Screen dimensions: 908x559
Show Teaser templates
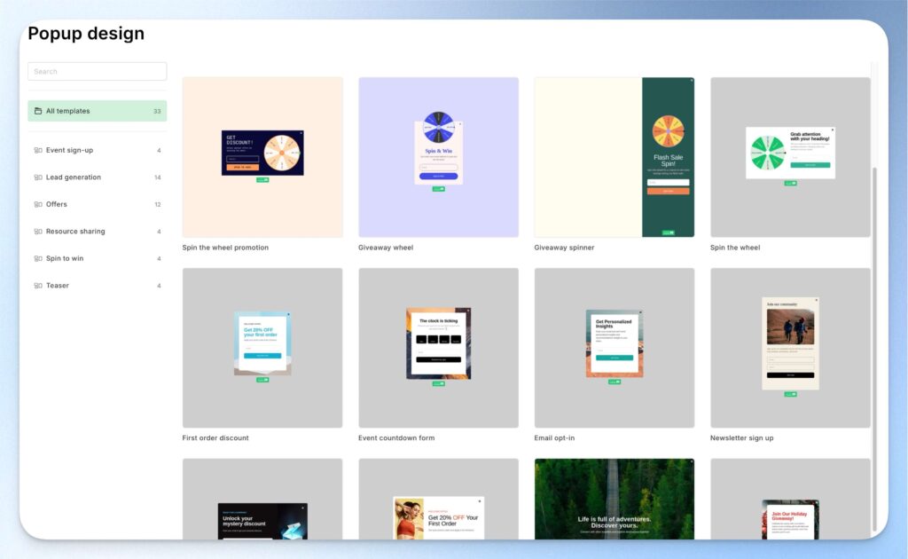tap(98, 286)
